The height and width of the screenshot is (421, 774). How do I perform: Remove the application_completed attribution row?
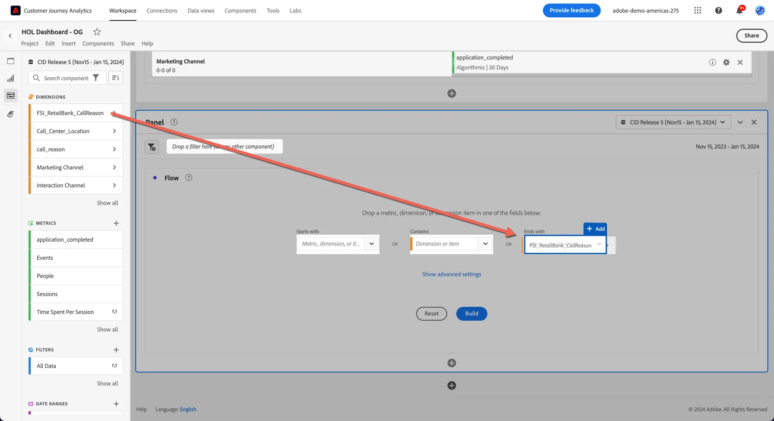click(740, 62)
